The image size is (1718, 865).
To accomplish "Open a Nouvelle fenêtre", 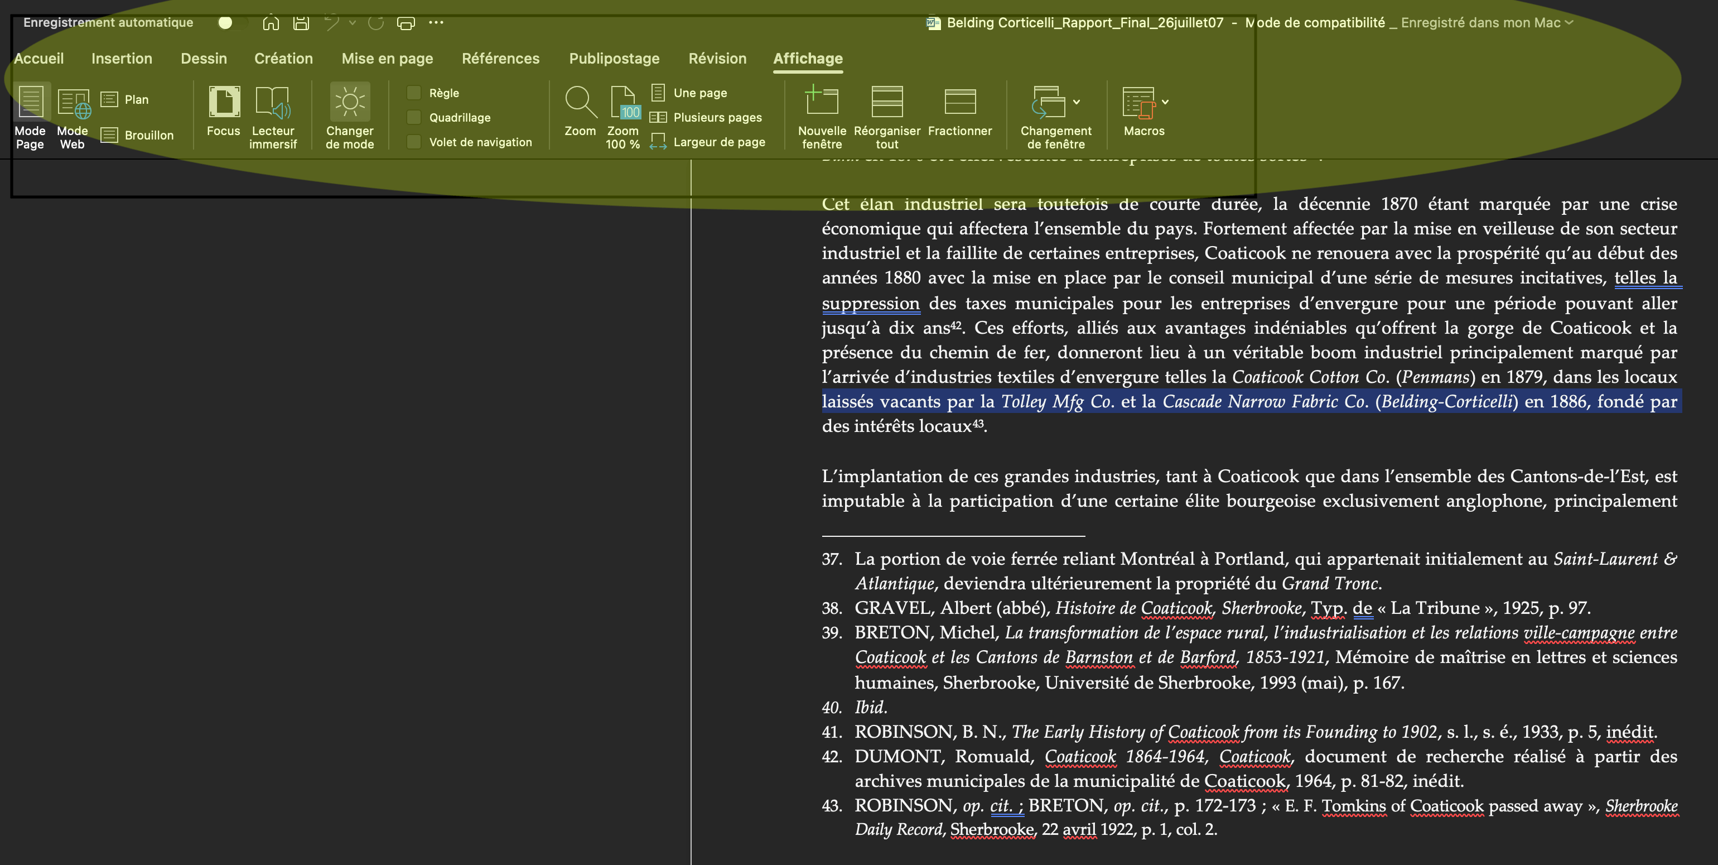I will [822, 117].
